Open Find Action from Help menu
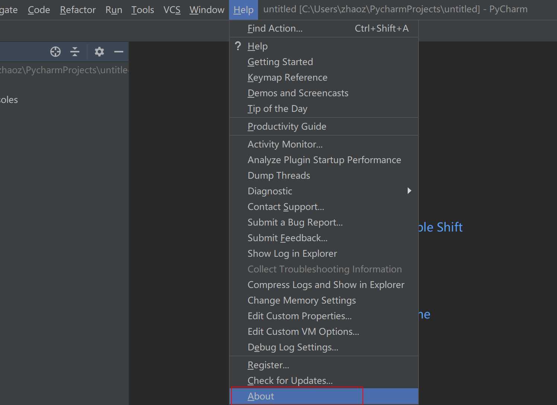 275,29
